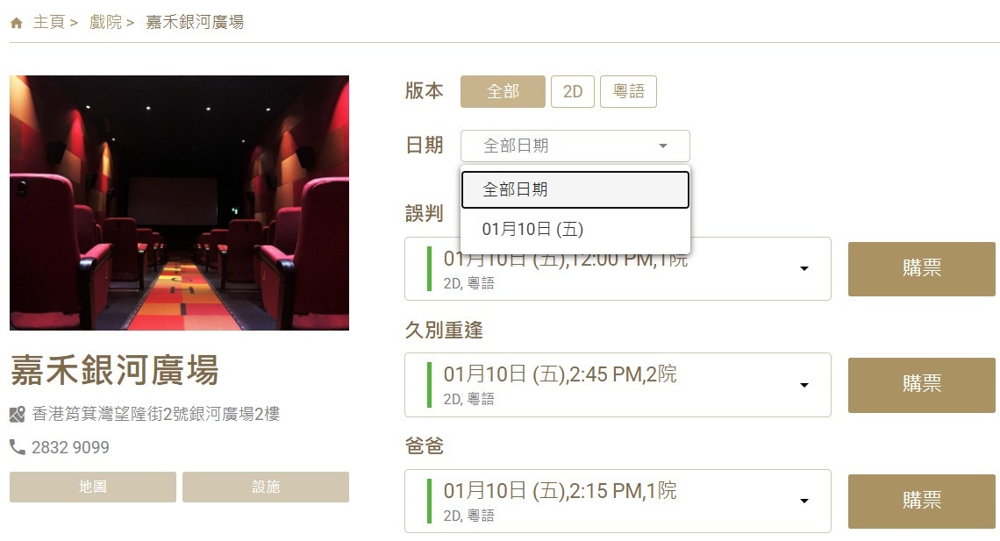Open the 地圖 map button
The image size is (1000, 541).
click(92, 487)
